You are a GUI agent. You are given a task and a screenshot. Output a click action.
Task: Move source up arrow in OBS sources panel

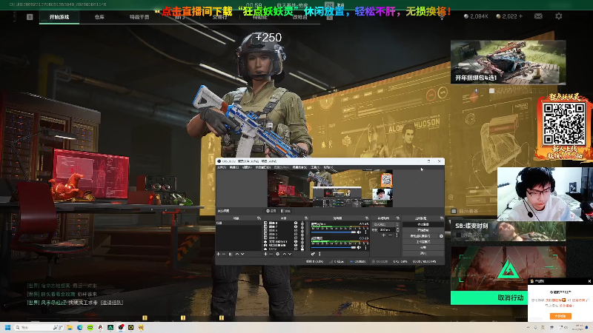pos(285,254)
